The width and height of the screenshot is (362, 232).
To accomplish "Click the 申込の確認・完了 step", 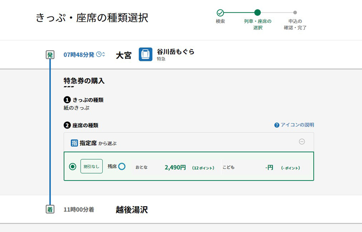I will 295,24.
